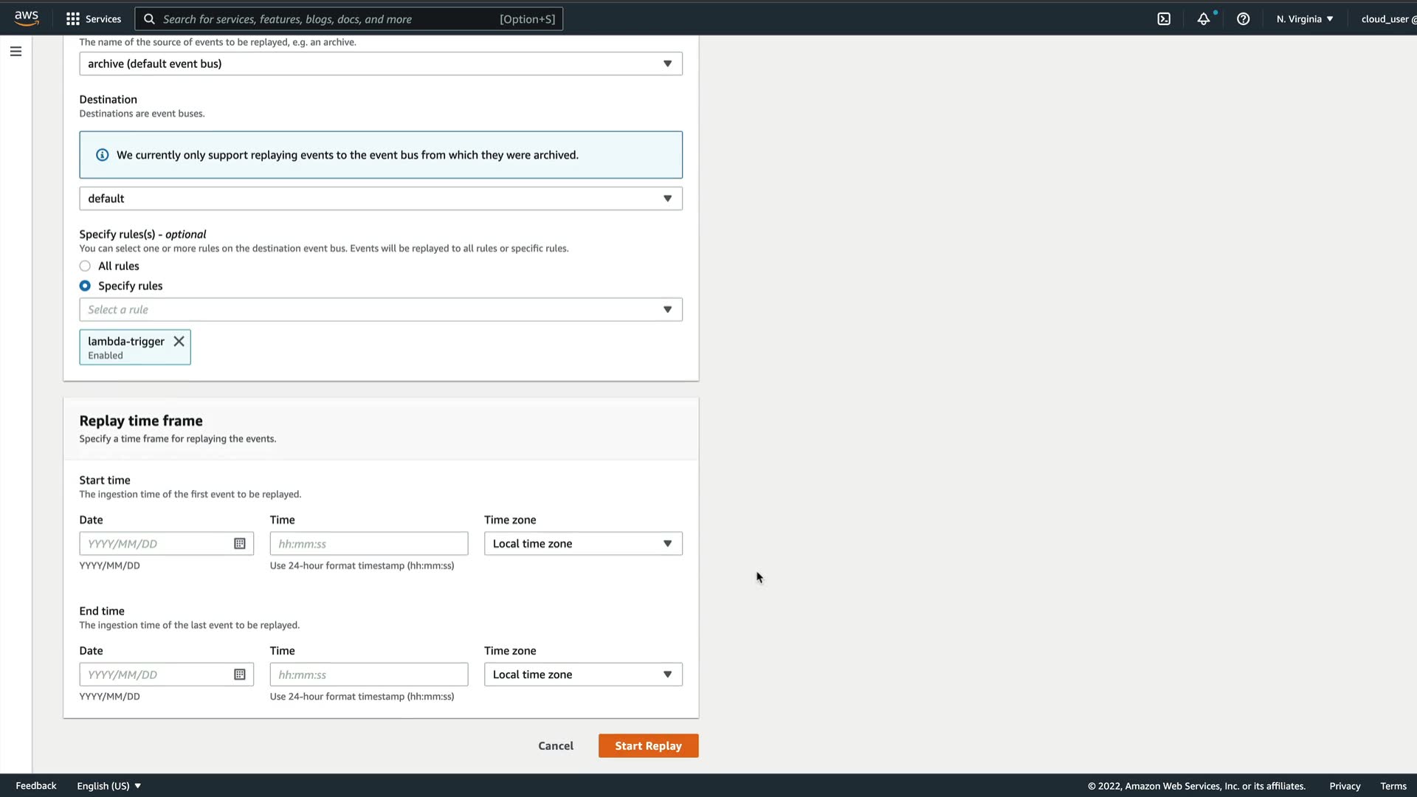The width and height of the screenshot is (1417, 797).
Task: Expand the Start time zone dropdown
Action: click(x=582, y=544)
